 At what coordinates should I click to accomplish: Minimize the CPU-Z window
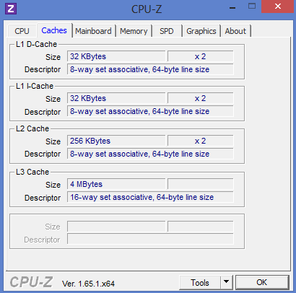pos(232,8)
